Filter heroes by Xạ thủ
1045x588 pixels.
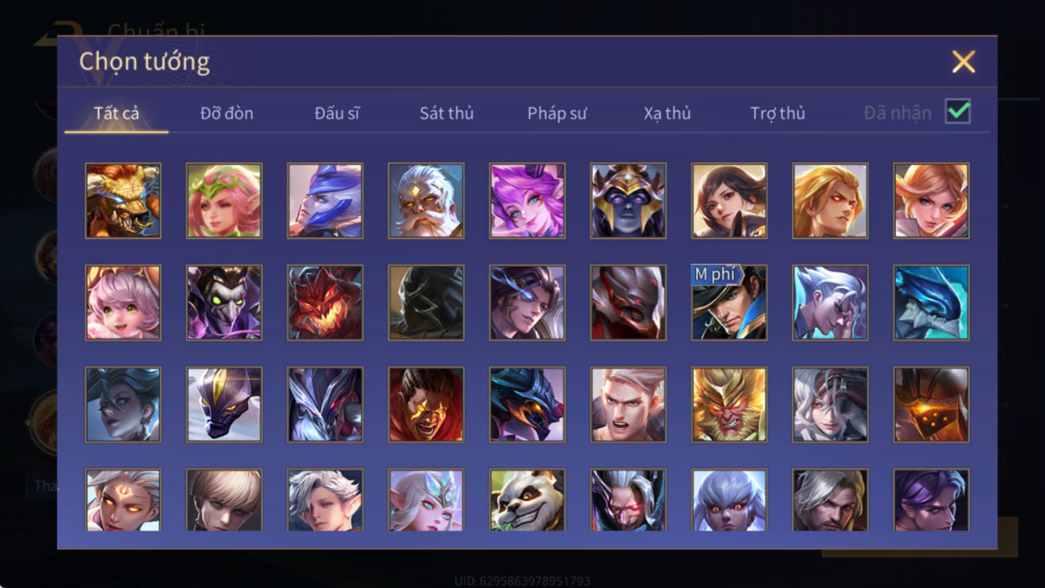667,113
